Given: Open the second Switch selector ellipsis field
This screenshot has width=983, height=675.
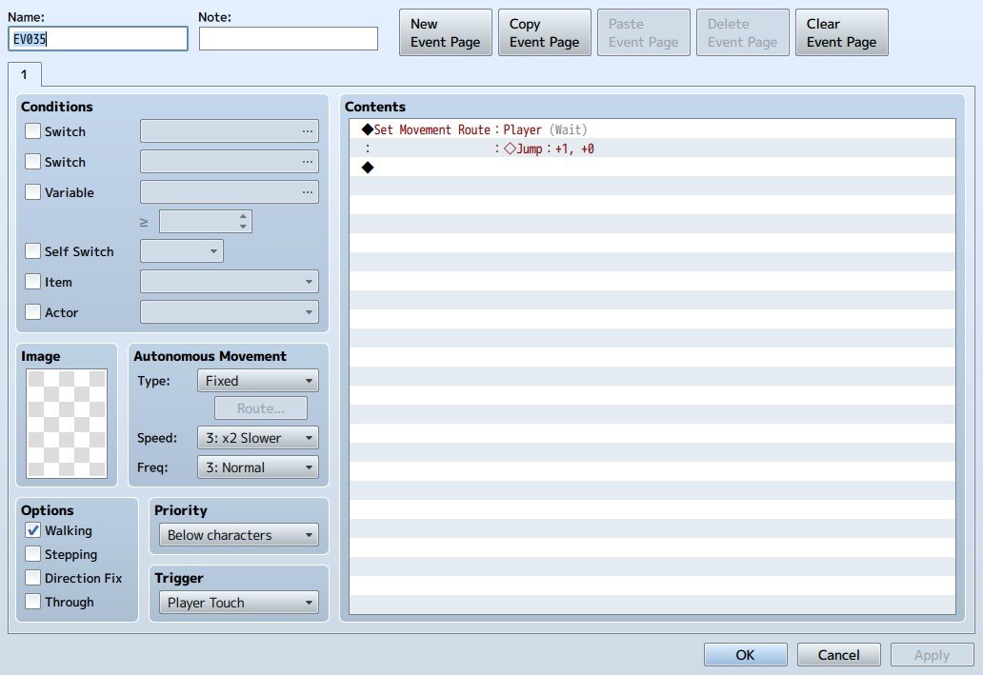Looking at the screenshot, I should coord(230,162).
